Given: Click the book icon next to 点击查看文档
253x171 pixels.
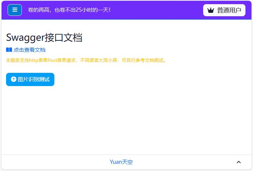Looking at the screenshot, I should [9, 50].
